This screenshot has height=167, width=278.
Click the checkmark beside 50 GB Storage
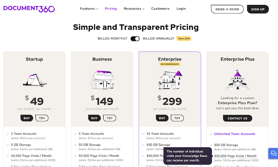[75, 145]
